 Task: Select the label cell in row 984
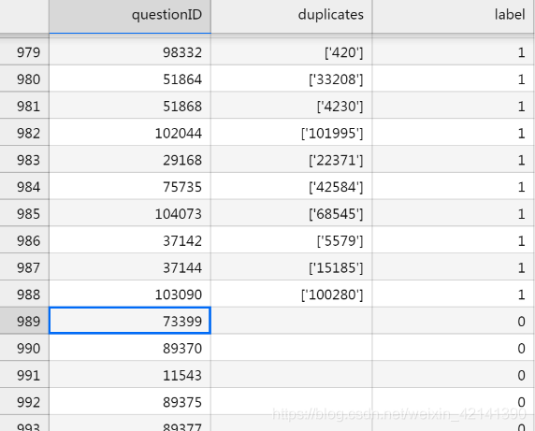coord(453,186)
